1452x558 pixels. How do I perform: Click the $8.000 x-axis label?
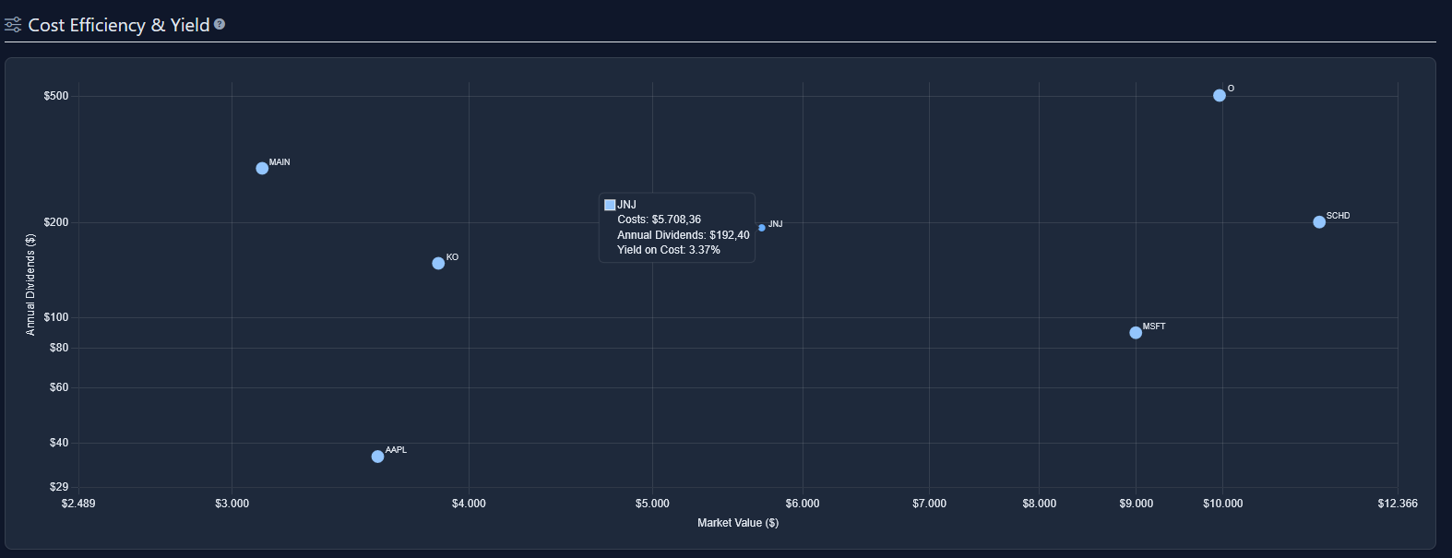(x=1040, y=504)
